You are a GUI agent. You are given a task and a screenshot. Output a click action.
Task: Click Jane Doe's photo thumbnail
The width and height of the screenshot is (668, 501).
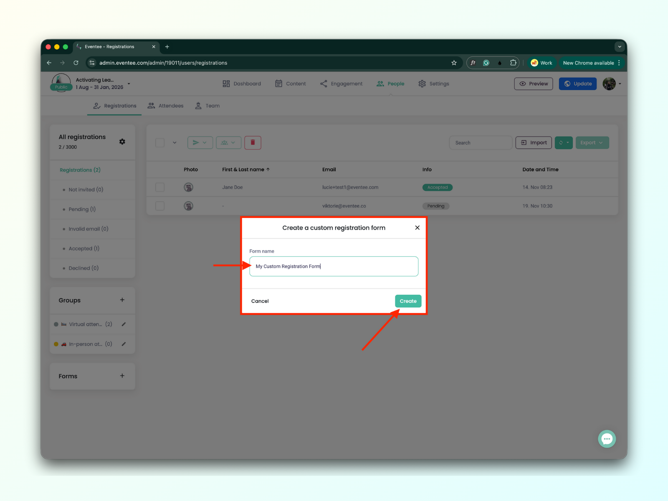[x=189, y=187]
